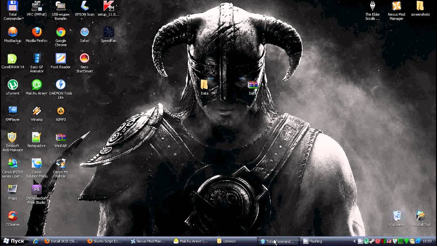This screenshot has height=246, width=437.
Task: Switch to common folder taskbar button
Action: click(x=235, y=241)
